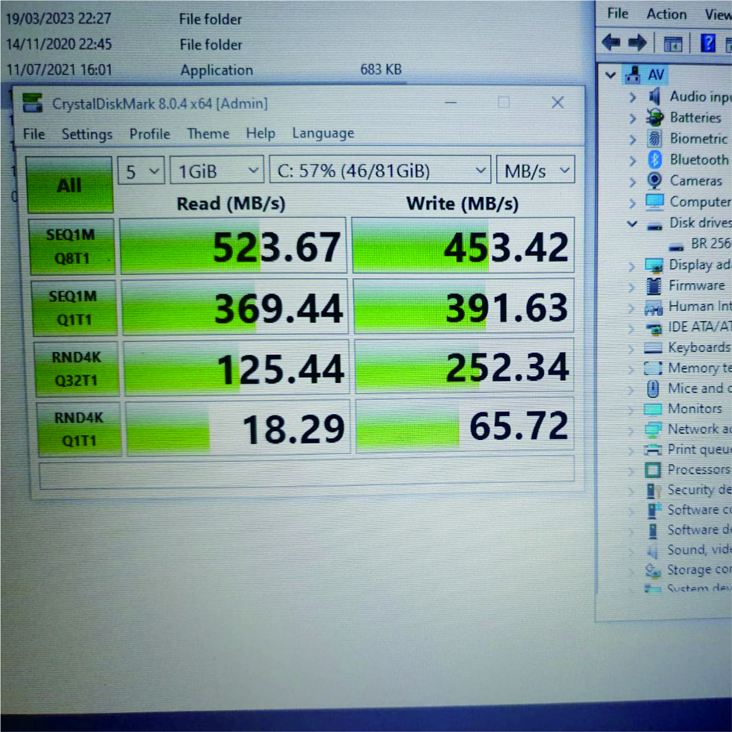Open Device Manager Action menu
732x732 pixels.
coord(666,14)
